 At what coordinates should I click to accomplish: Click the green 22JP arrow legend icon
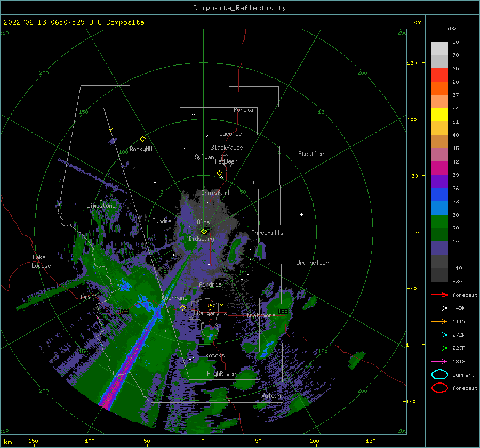coord(439,348)
